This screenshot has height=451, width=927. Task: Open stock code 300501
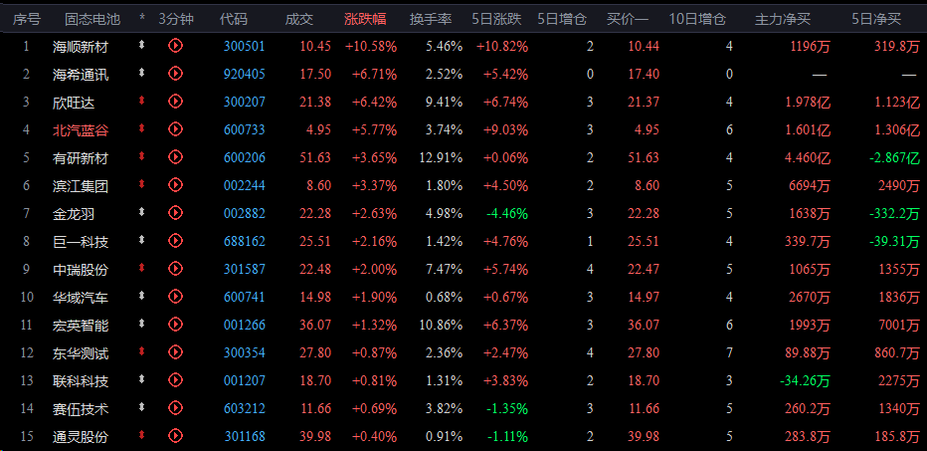click(x=244, y=46)
